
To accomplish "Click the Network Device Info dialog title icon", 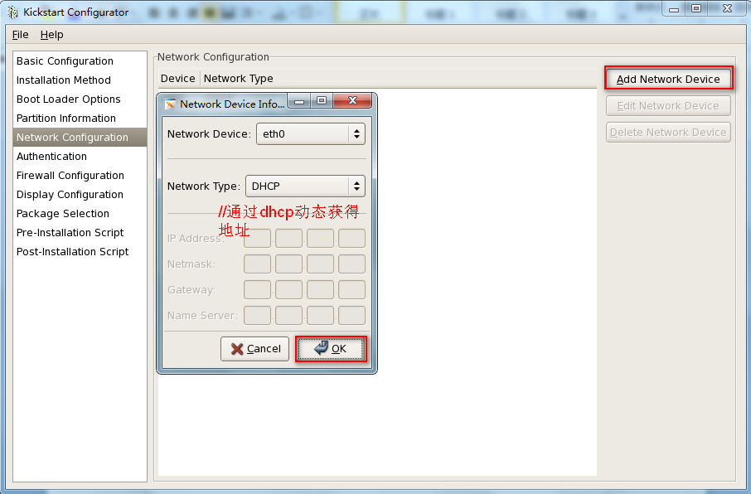I will [170, 104].
